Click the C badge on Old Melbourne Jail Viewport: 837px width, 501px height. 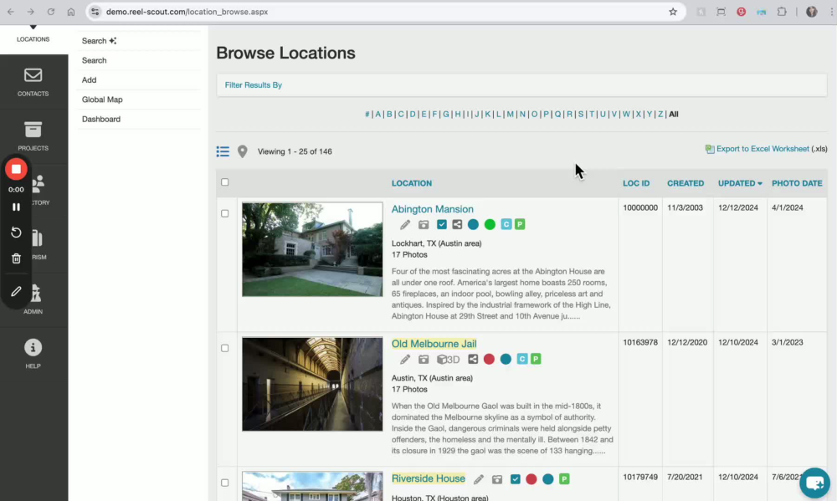(522, 359)
